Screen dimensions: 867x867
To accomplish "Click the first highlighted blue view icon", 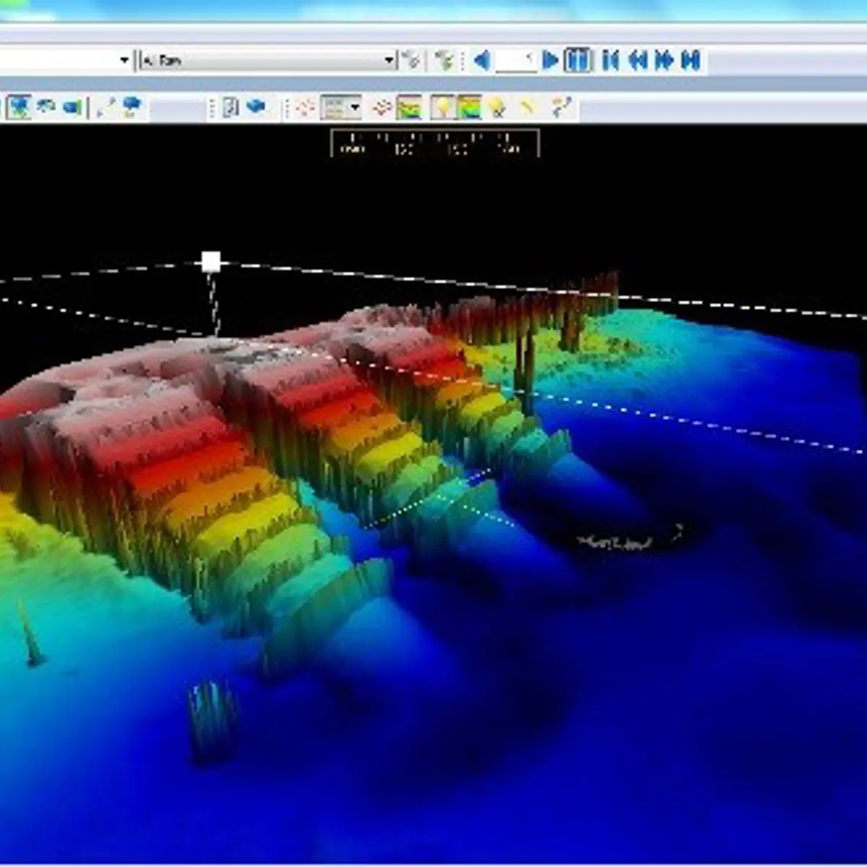I will [x=20, y=108].
